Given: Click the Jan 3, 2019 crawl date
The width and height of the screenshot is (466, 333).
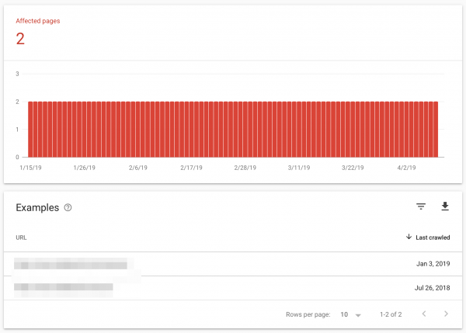Looking at the screenshot, I should tap(433, 265).
